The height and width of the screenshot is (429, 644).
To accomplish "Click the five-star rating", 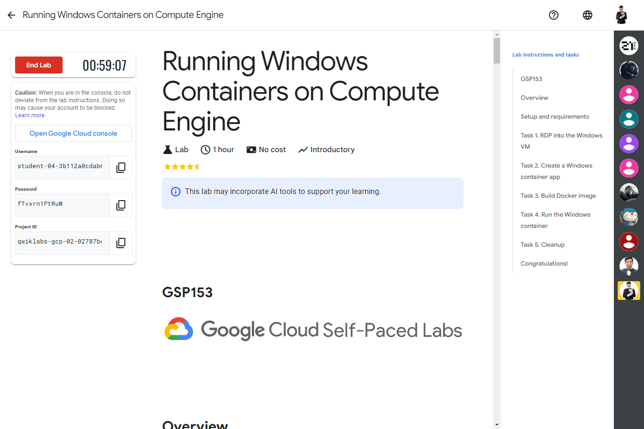I will click(x=182, y=167).
